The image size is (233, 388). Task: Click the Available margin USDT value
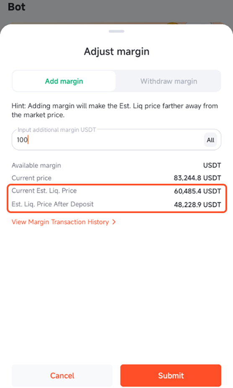pyautogui.click(x=212, y=165)
